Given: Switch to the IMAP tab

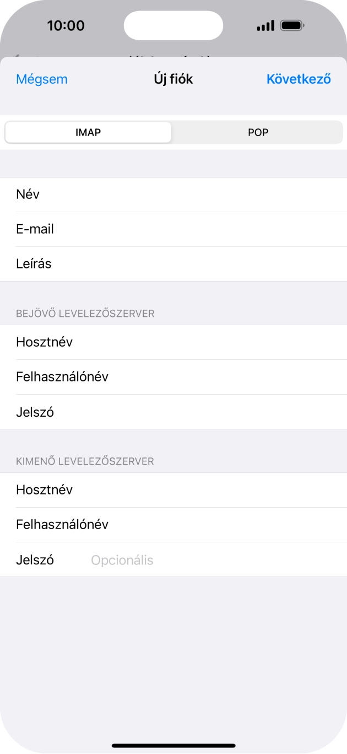Looking at the screenshot, I should (88, 132).
